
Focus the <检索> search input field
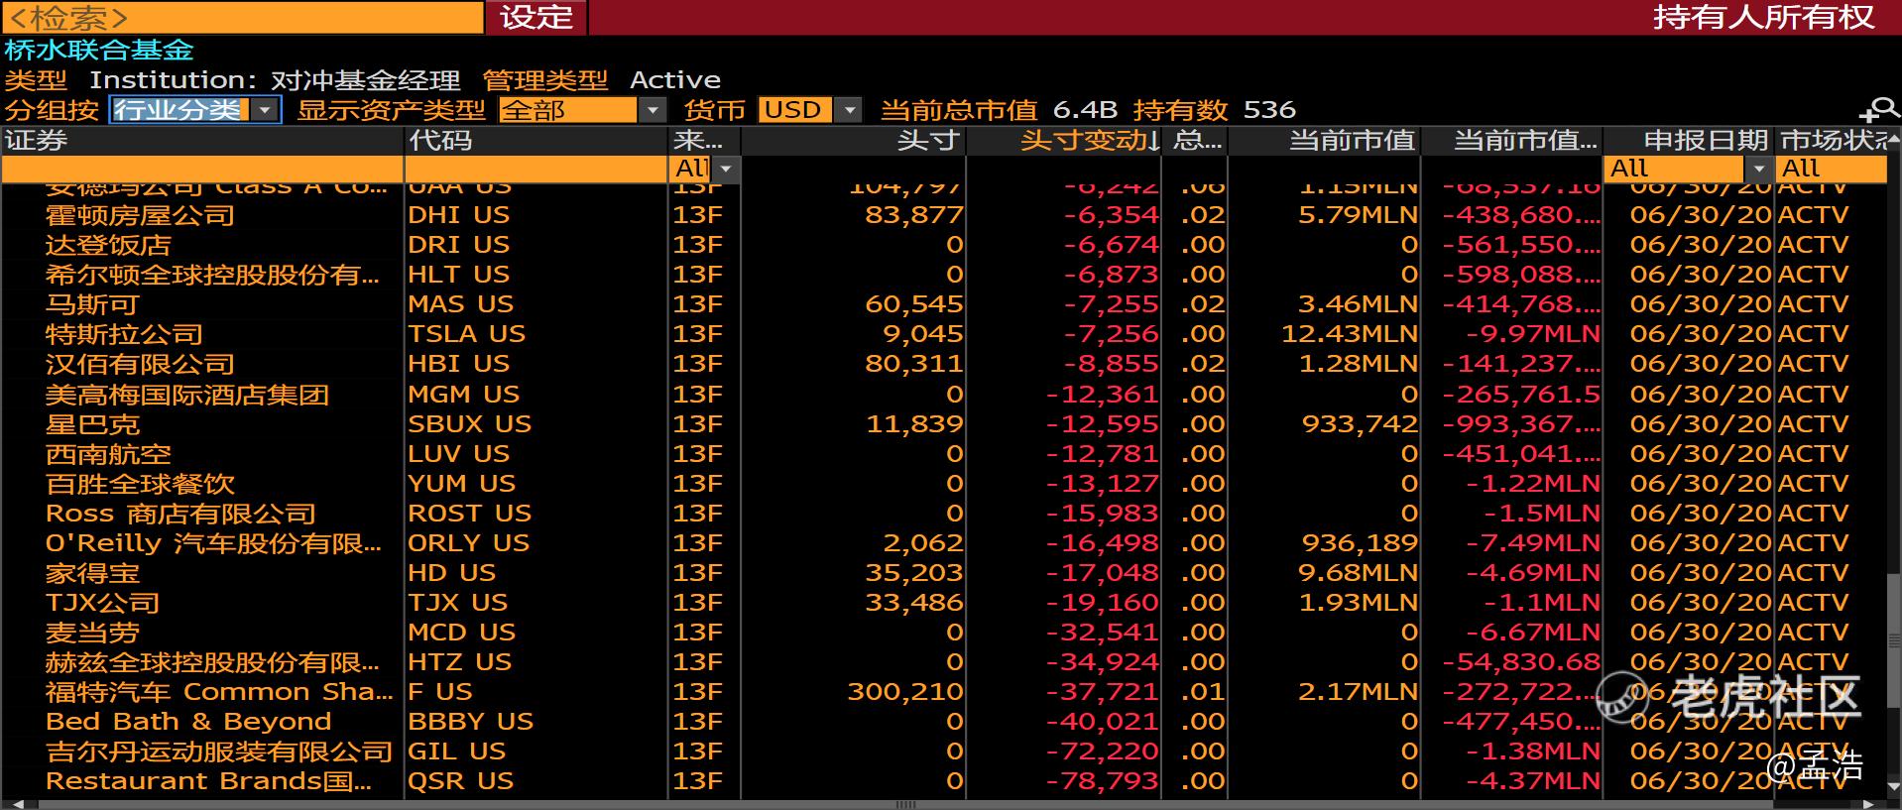[x=242, y=17]
